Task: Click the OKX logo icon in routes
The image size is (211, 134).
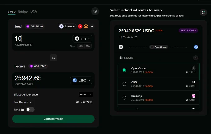Action: pos(194,82)
